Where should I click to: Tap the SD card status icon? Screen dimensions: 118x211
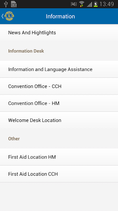(x=14, y=4)
